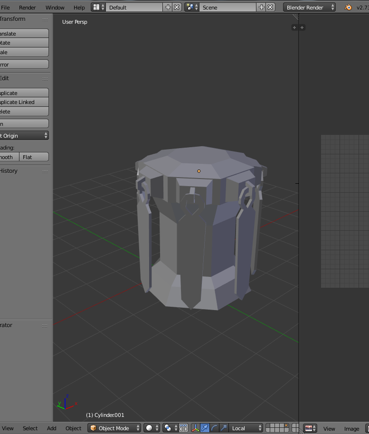This screenshot has height=434, width=369.
Task: Click the Rotate button
Action: pyautogui.click(x=24, y=43)
